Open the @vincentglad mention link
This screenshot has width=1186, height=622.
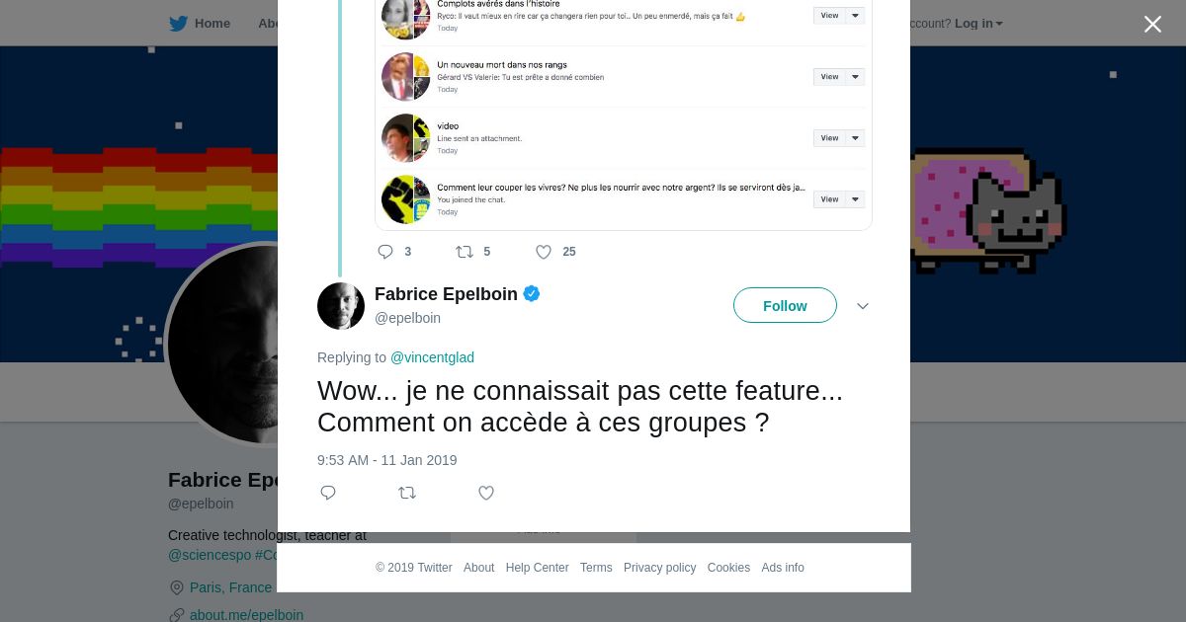click(x=432, y=357)
